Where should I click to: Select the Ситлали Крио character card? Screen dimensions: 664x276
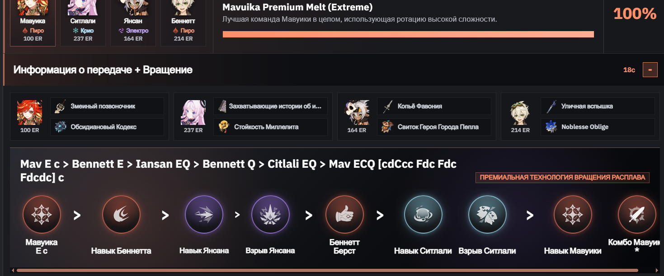pos(83,23)
